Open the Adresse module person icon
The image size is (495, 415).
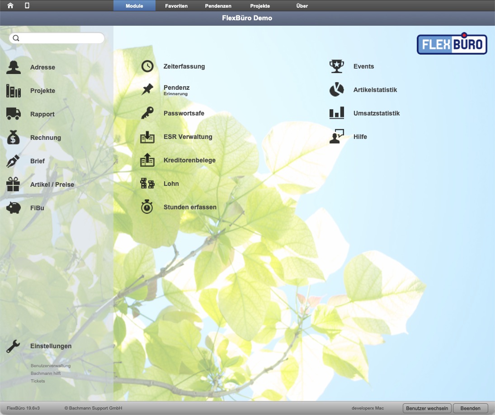(x=14, y=67)
